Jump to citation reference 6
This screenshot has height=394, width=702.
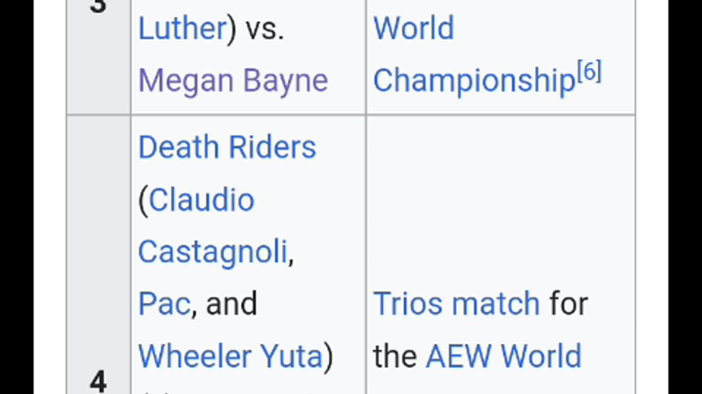click(x=590, y=72)
